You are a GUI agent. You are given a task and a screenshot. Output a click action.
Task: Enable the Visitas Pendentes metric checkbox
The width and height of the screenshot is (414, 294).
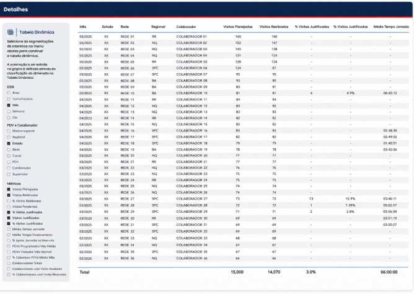click(9, 207)
